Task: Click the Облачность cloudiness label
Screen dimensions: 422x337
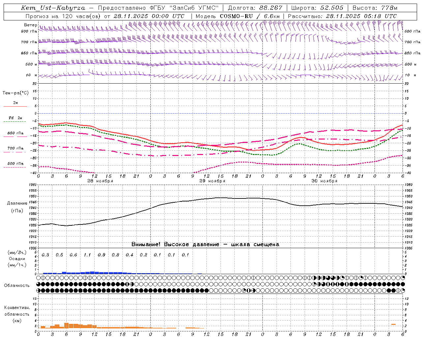Action: tap(17, 286)
